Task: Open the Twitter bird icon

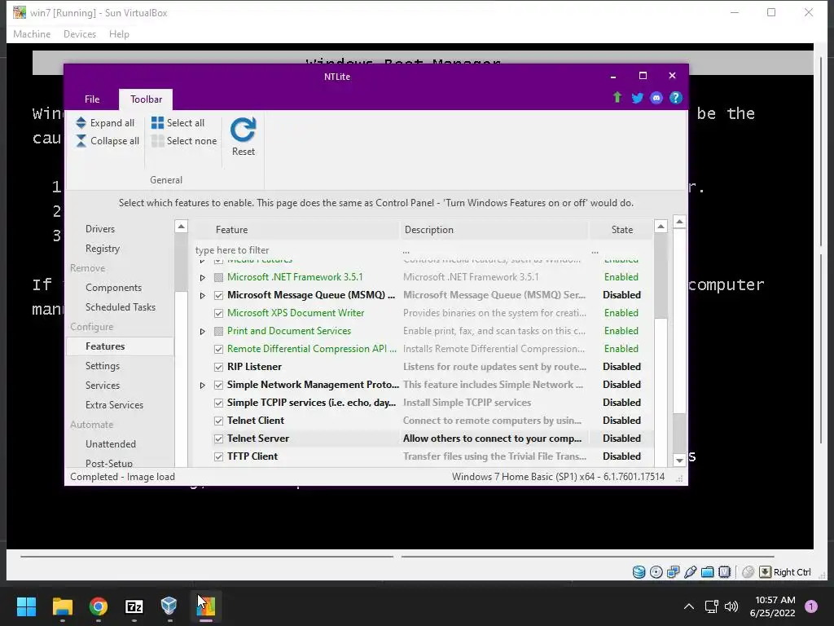Action: (637, 98)
